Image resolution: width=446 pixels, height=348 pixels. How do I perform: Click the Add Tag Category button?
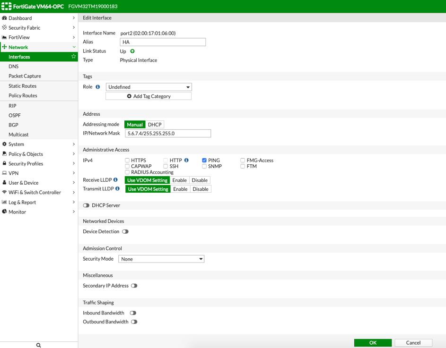coord(149,96)
